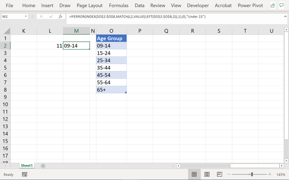Click into the formula bar text

pos(137,16)
